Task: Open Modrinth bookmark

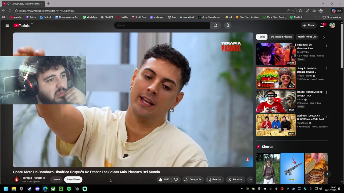Action: point(297,17)
